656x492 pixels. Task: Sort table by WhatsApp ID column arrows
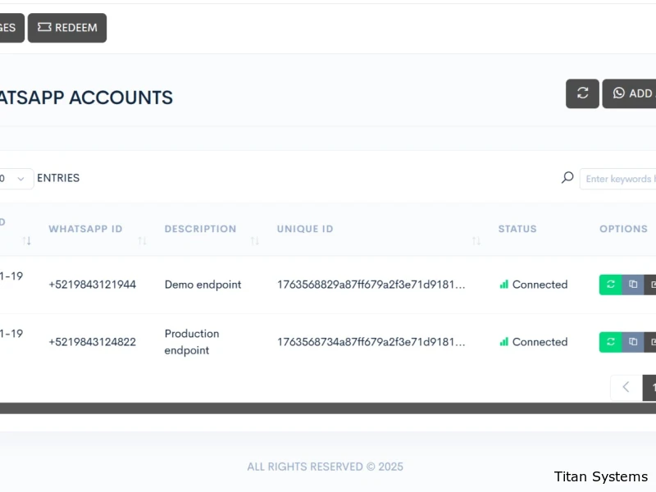coord(142,240)
